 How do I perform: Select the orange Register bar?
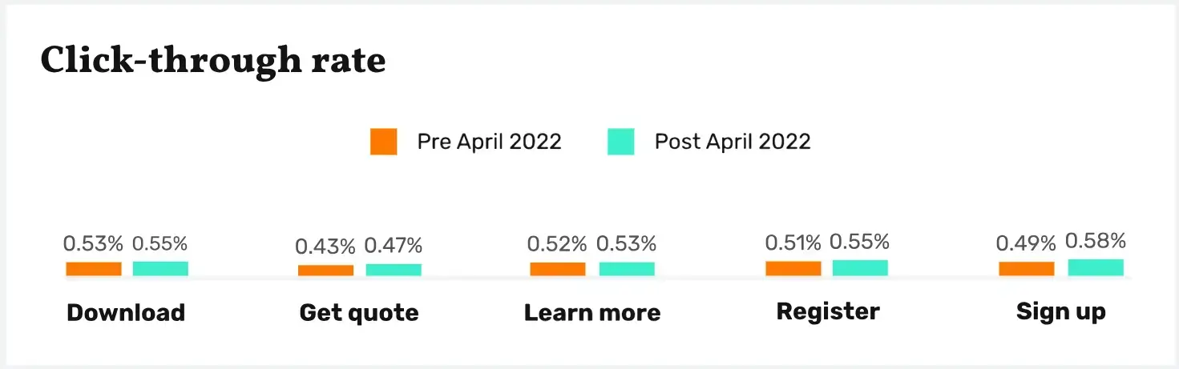[793, 269]
